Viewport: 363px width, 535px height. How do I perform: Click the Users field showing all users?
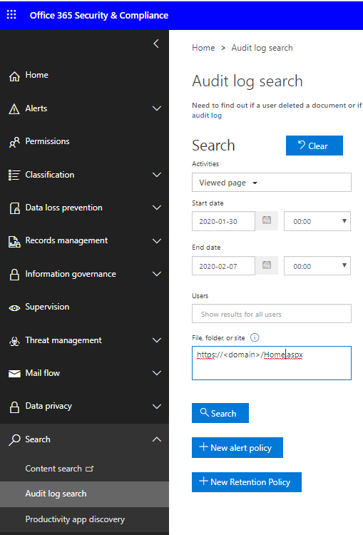click(272, 314)
